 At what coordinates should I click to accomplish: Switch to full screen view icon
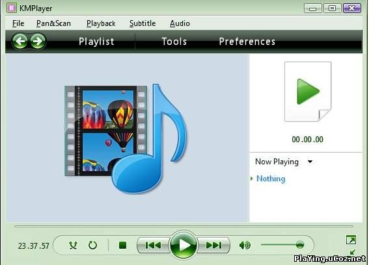(351, 240)
